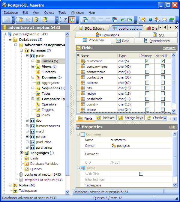Open the visual query designer toolbar icon
This screenshot has width=180, height=202.
pyautogui.click(x=28, y=20)
